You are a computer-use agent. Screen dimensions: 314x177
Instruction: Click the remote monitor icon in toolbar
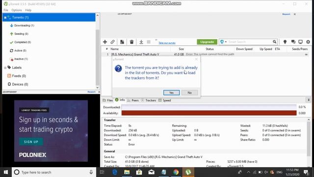click(x=300, y=42)
